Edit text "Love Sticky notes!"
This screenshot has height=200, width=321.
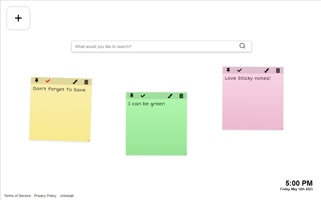pyautogui.click(x=248, y=78)
